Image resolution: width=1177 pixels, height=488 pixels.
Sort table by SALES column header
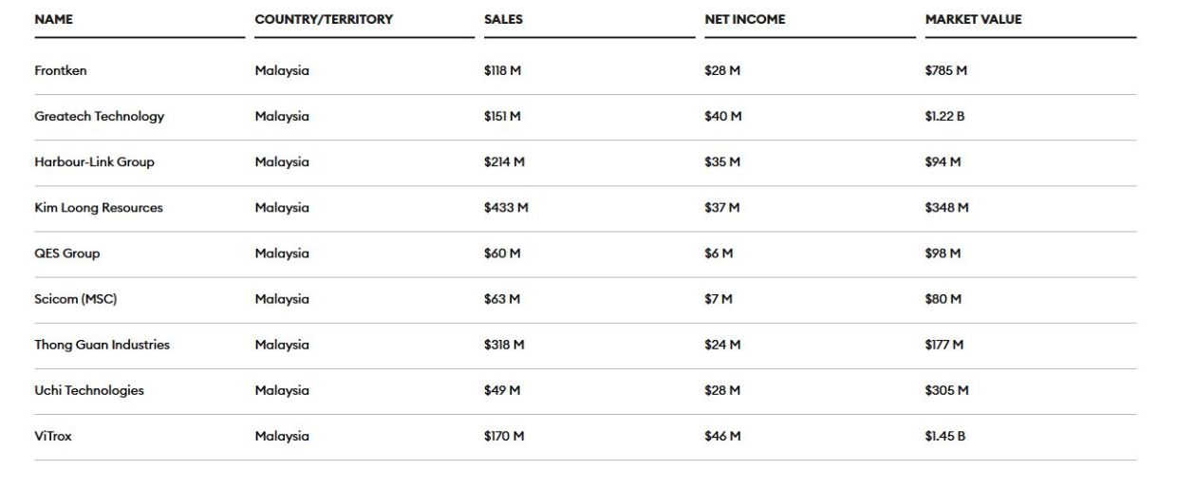[x=503, y=19]
